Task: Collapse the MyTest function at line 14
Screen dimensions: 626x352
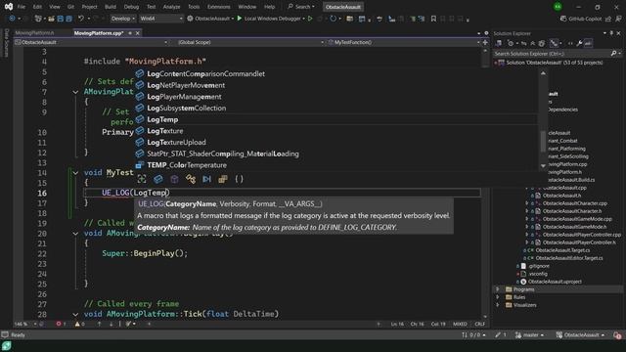Action: 75,173
